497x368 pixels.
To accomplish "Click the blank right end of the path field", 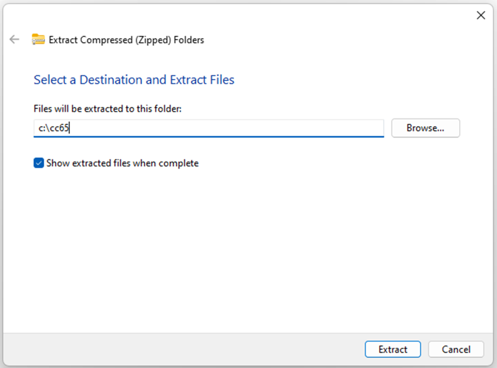I will click(352, 128).
